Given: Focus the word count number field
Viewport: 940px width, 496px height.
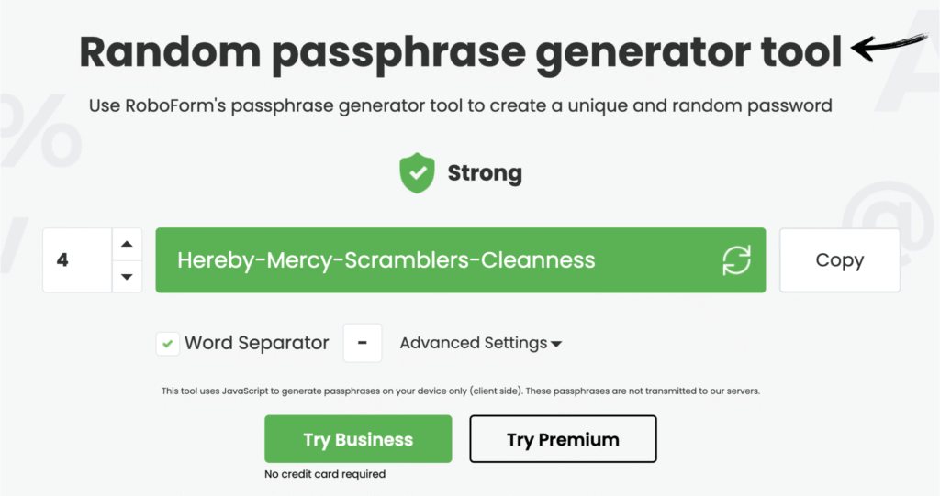Looking at the screenshot, I should (x=77, y=260).
